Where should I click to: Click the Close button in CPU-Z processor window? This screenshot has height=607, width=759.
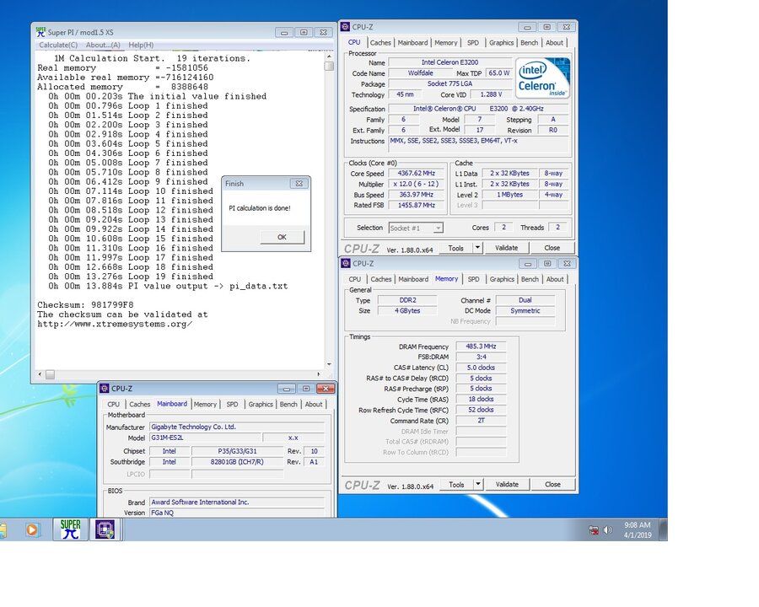click(x=552, y=248)
